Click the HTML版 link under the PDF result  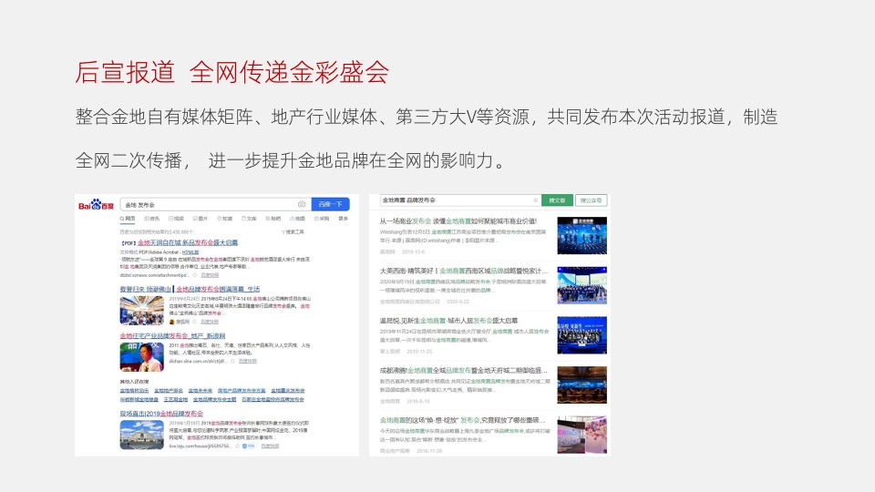[x=190, y=252]
